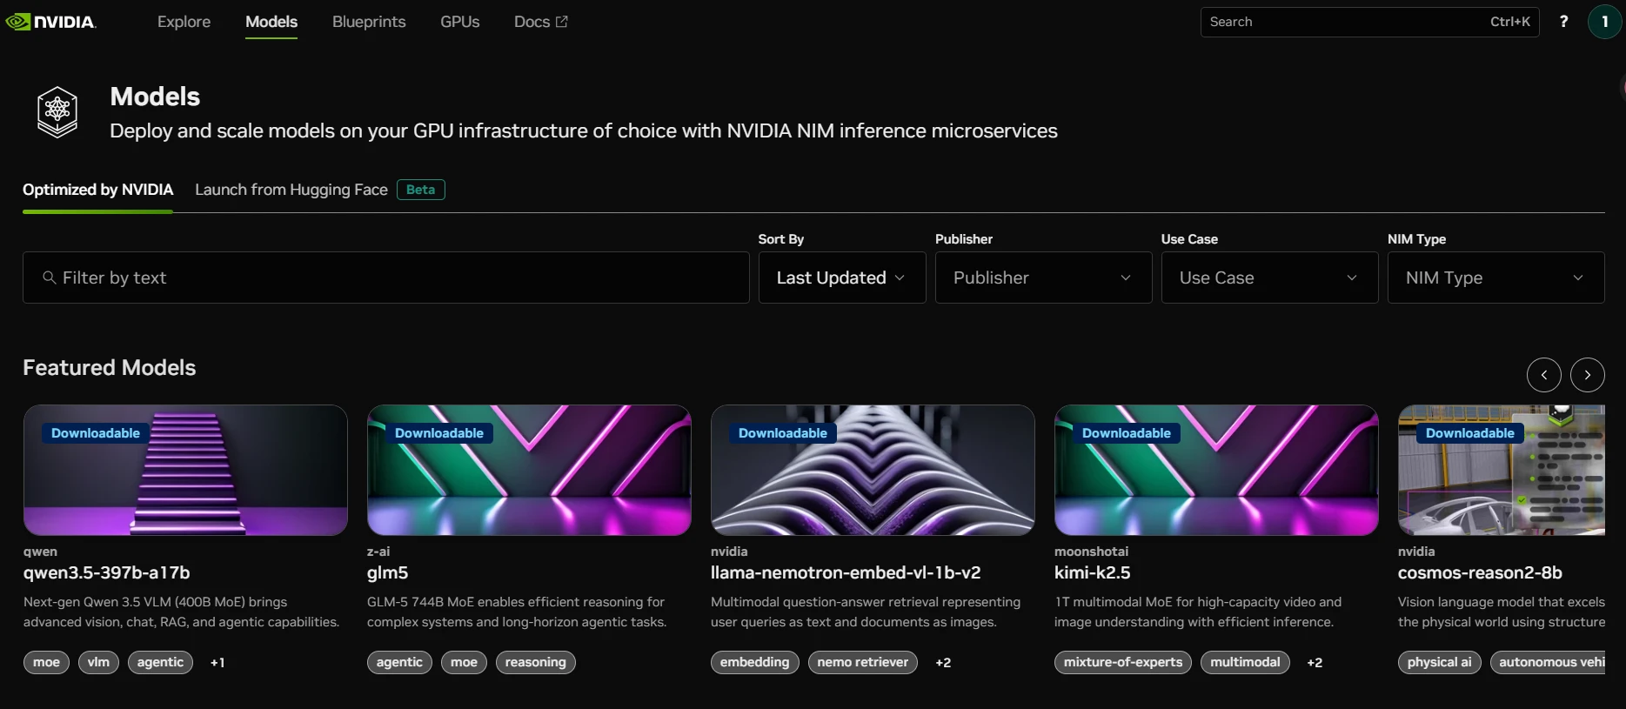Open the Publisher filter dropdown
This screenshot has height=709, width=1626.
1042,278
